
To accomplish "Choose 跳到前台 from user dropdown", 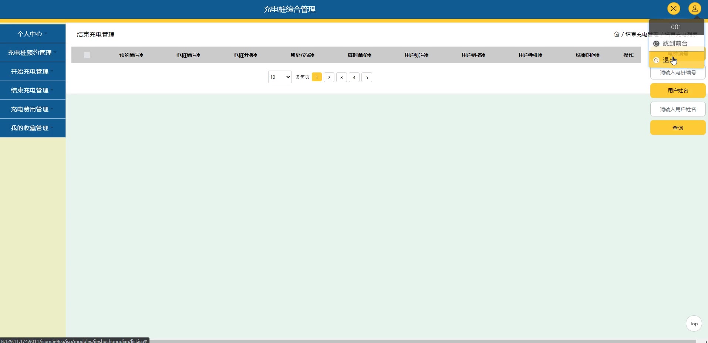I will pos(677,44).
